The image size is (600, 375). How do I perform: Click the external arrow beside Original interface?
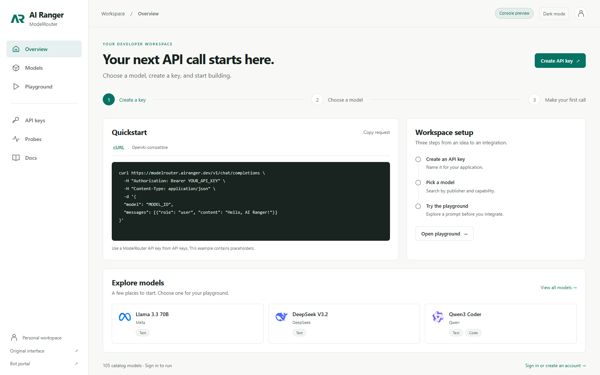76,351
